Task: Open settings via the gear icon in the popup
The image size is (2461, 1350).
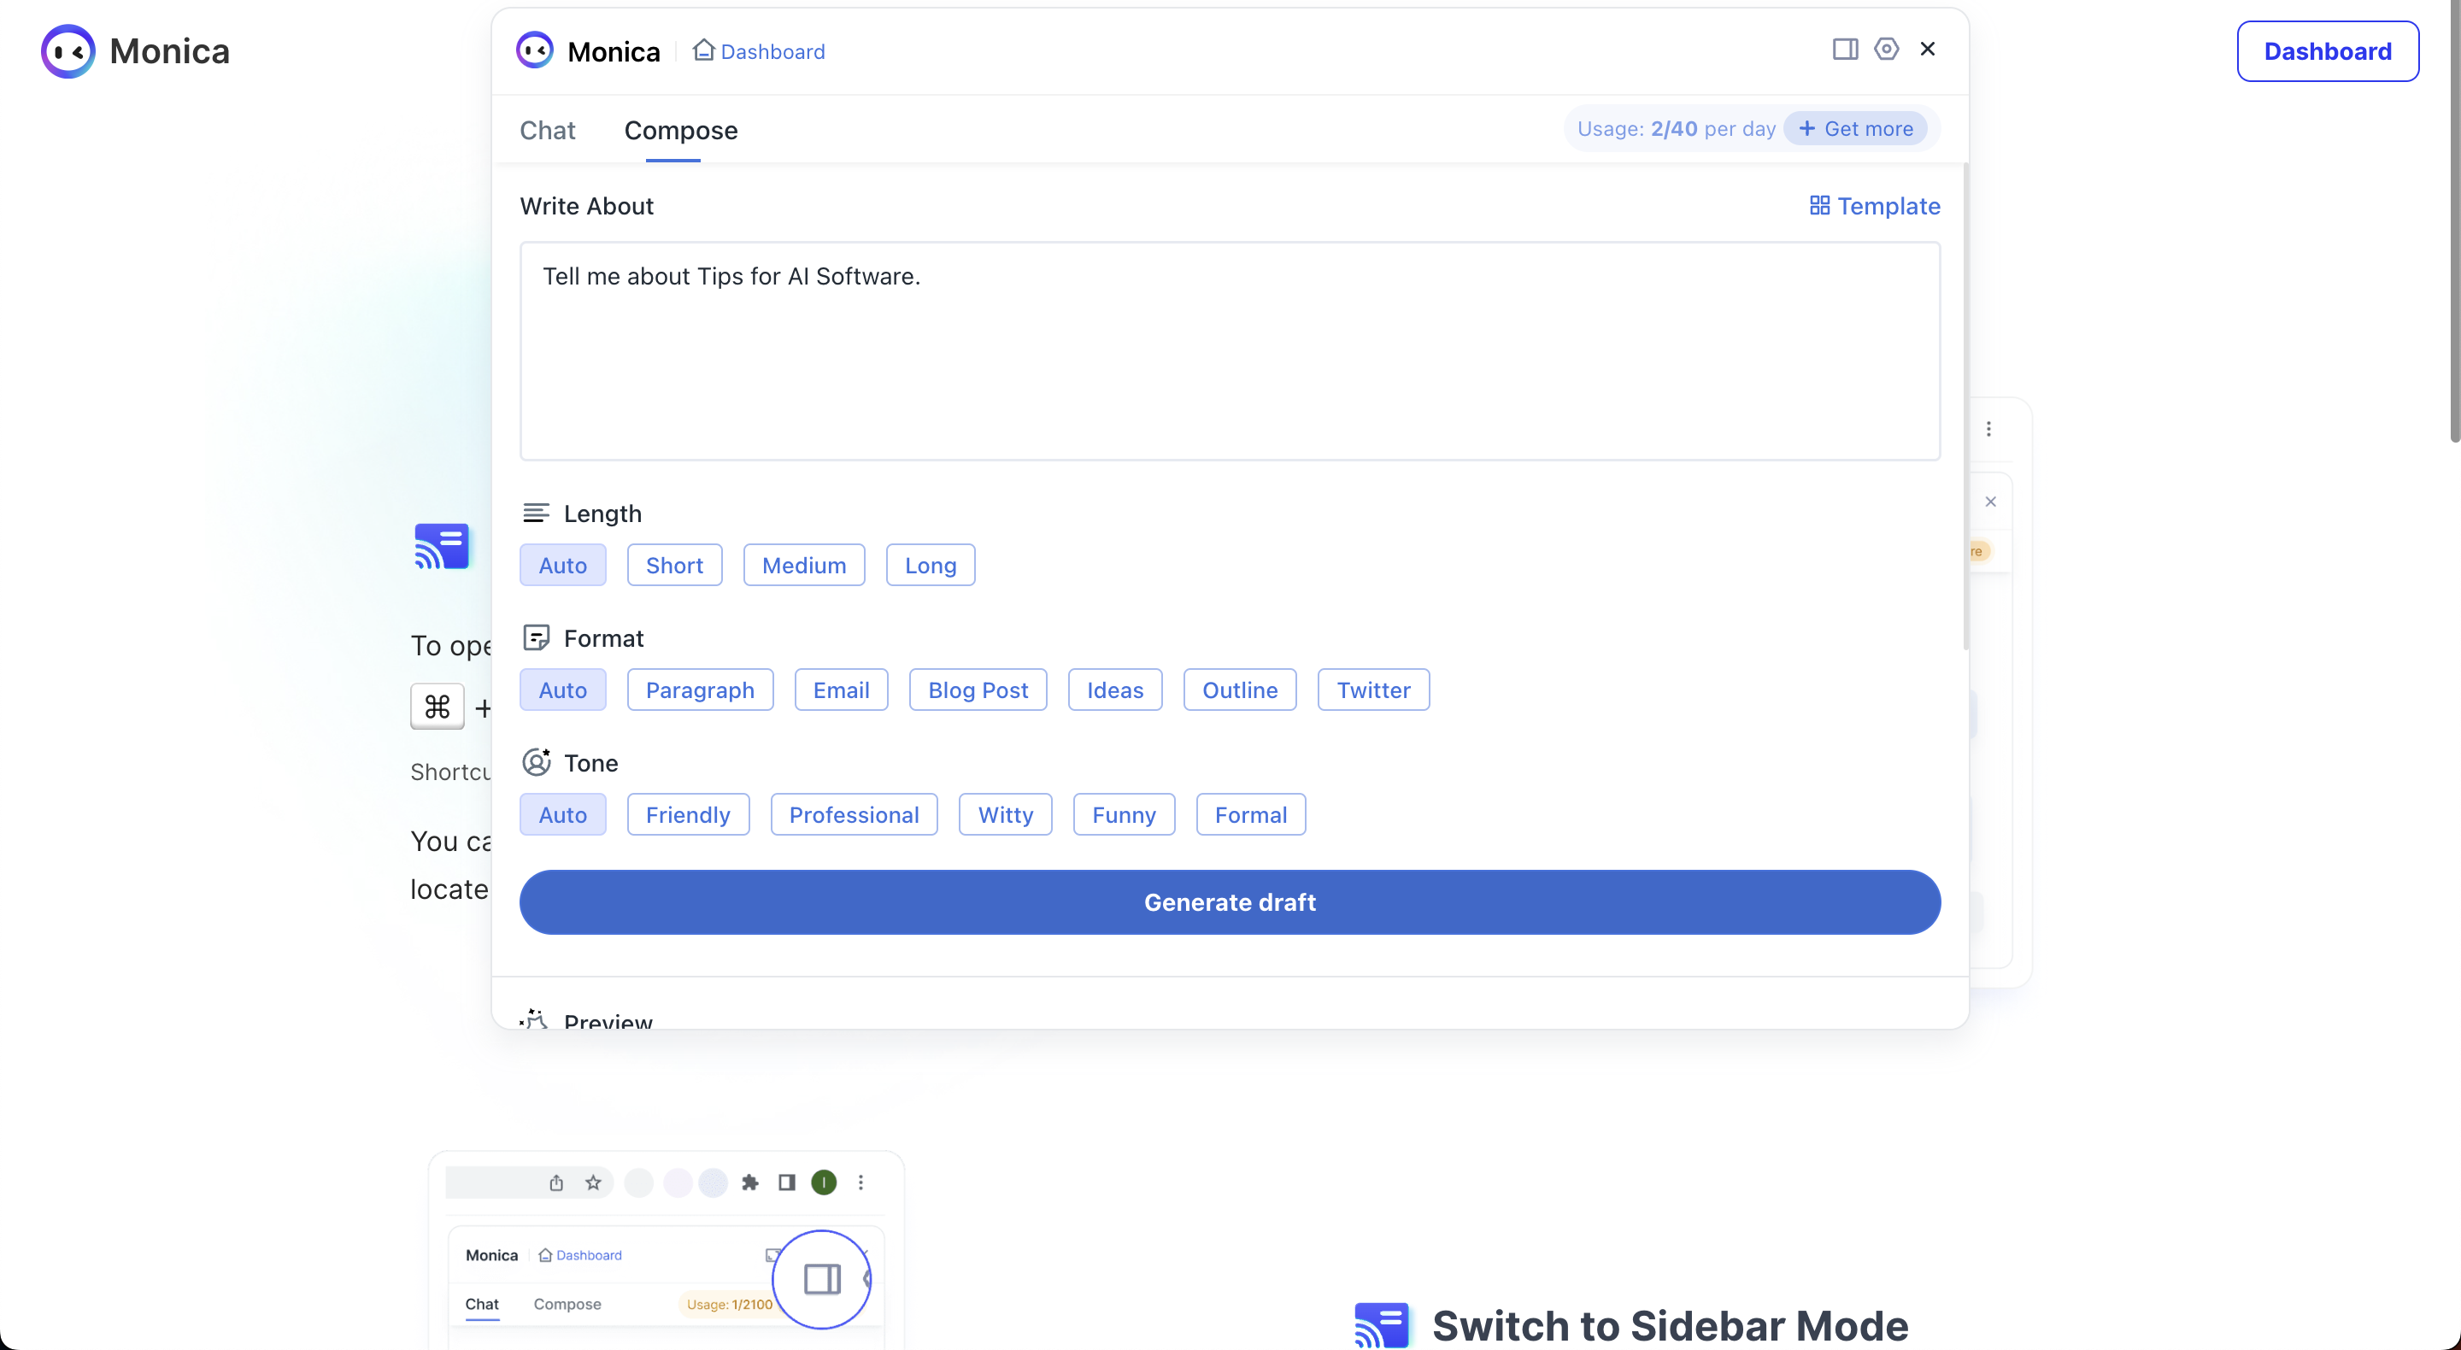Action: tap(1886, 49)
